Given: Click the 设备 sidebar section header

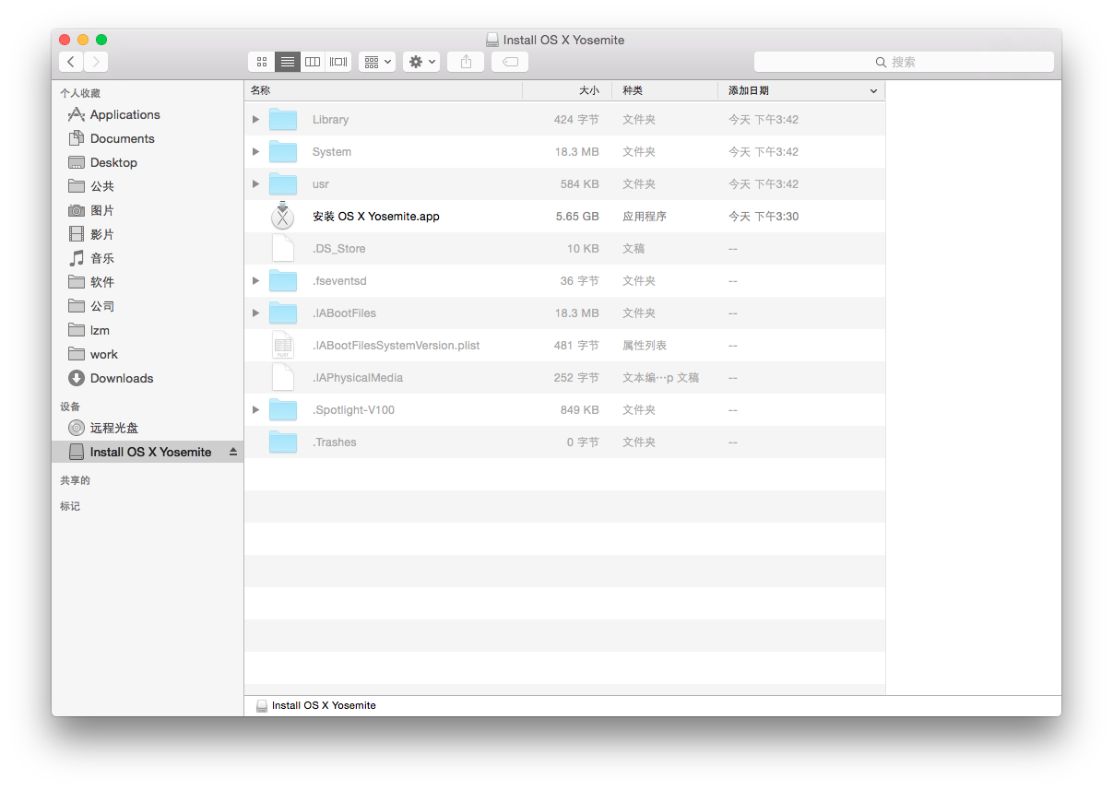Looking at the screenshot, I should click(x=70, y=407).
